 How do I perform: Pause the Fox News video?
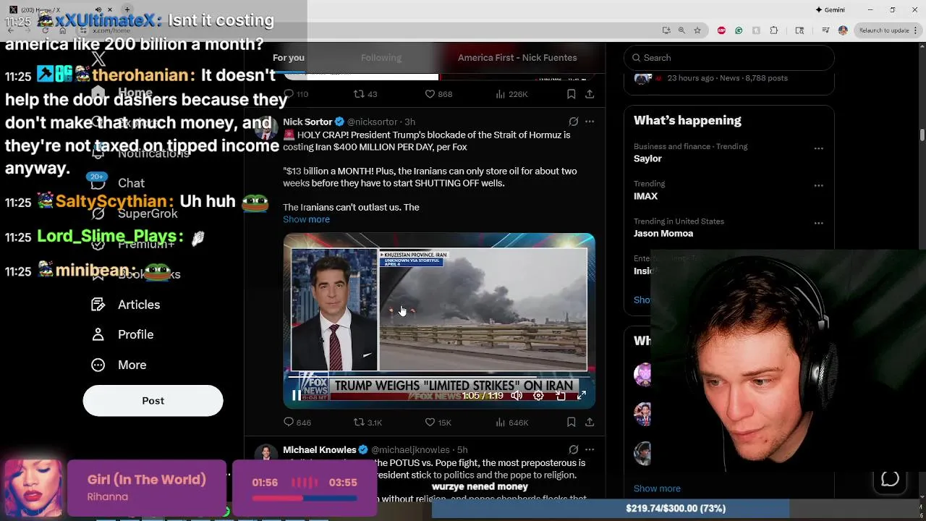click(x=295, y=395)
